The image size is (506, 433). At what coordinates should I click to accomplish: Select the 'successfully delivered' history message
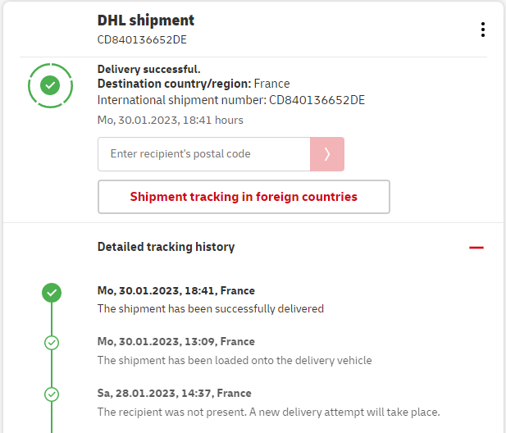click(210, 309)
